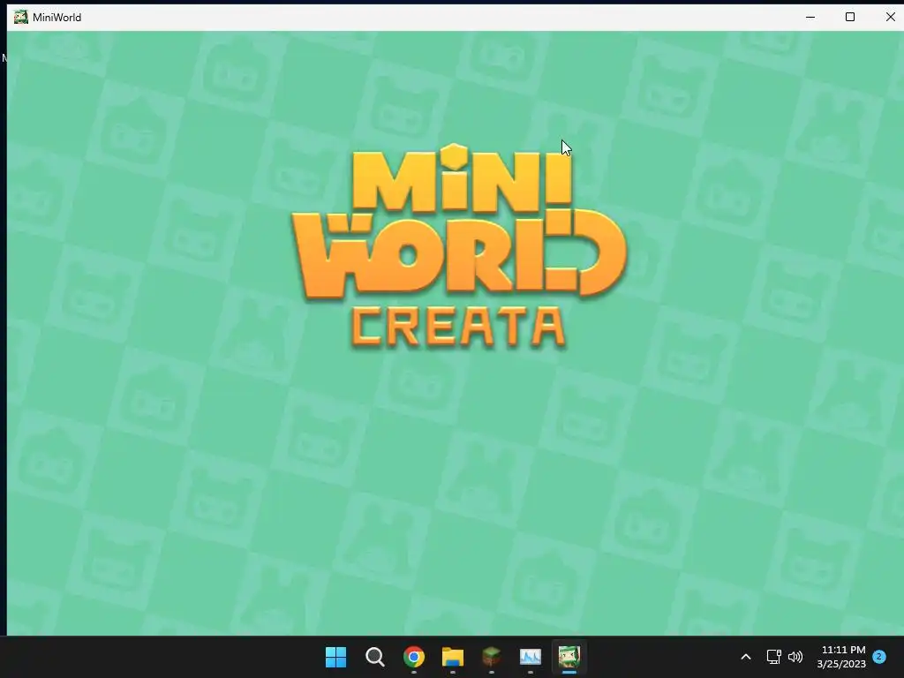Open the performance monitor taskbar icon
This screenshot has width=904, height=678.
tap(531, 657)
